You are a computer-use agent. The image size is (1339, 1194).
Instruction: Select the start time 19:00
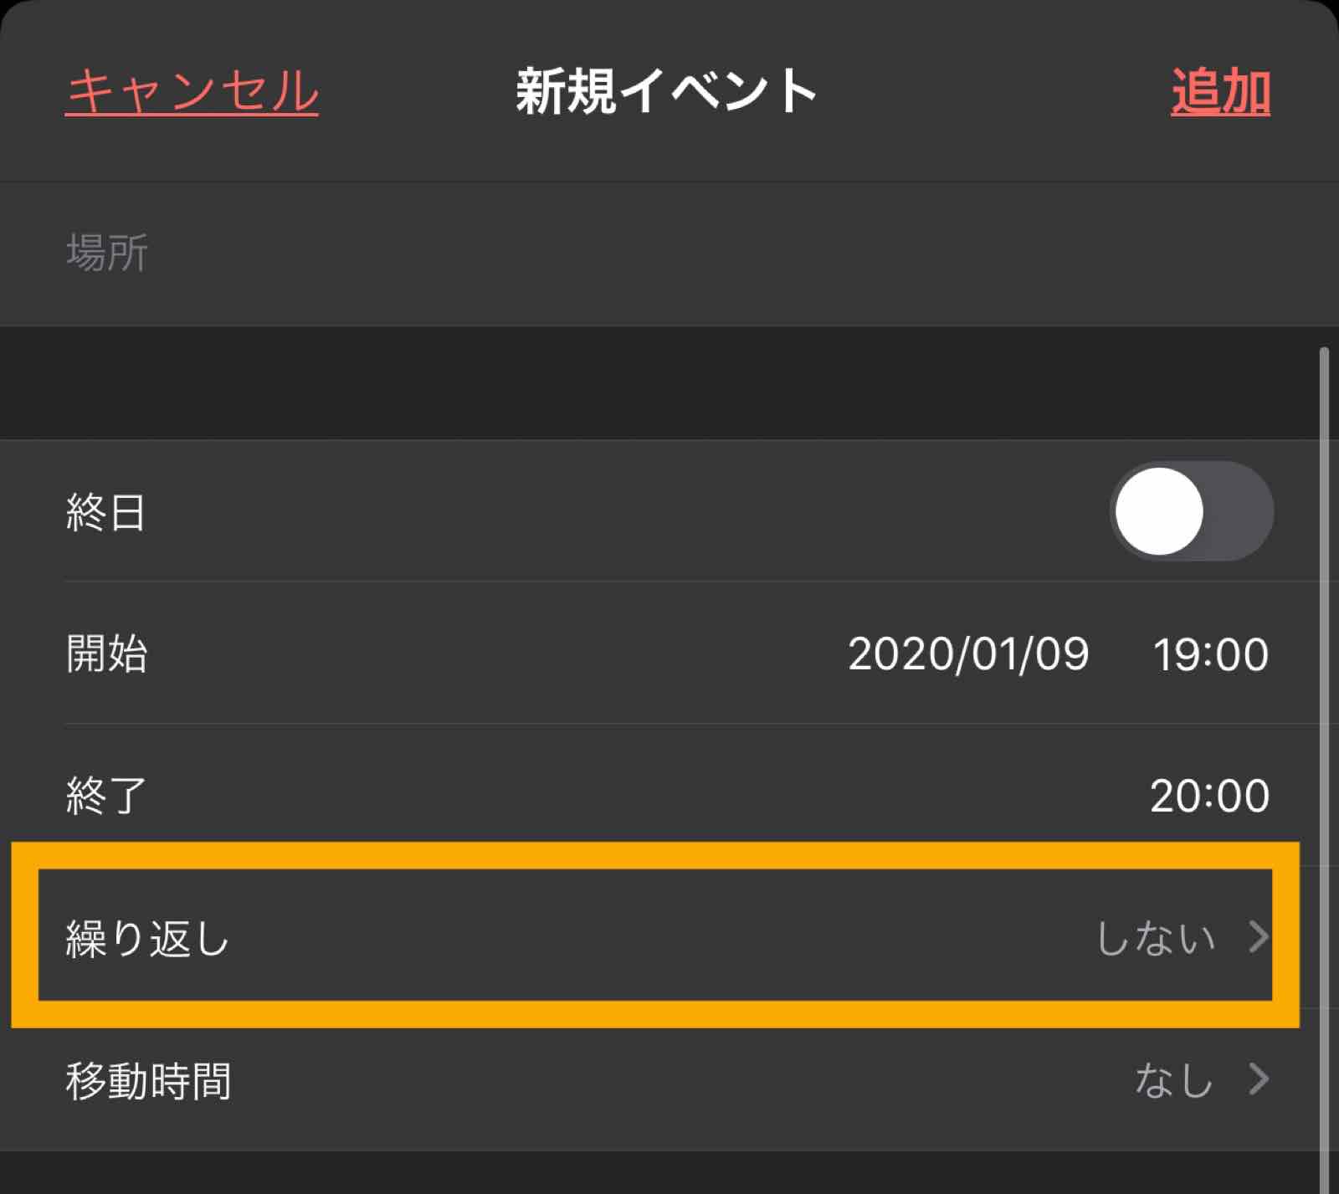click(x=1210, y=654)
